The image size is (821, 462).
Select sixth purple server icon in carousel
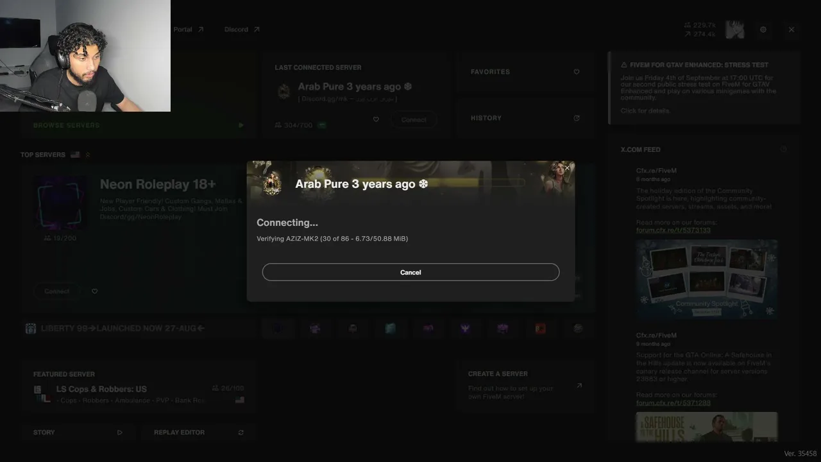(466, 329)
